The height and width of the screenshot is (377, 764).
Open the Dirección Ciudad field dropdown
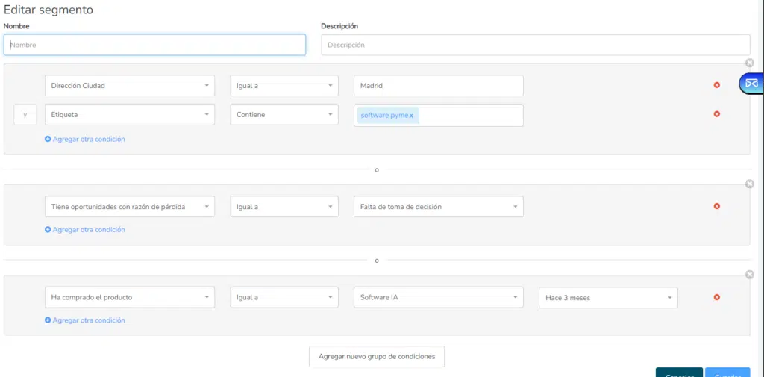tap(130, 85)
